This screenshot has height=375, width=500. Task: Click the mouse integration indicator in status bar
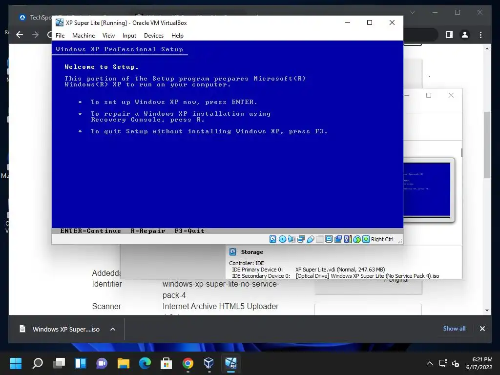[357, 239]
